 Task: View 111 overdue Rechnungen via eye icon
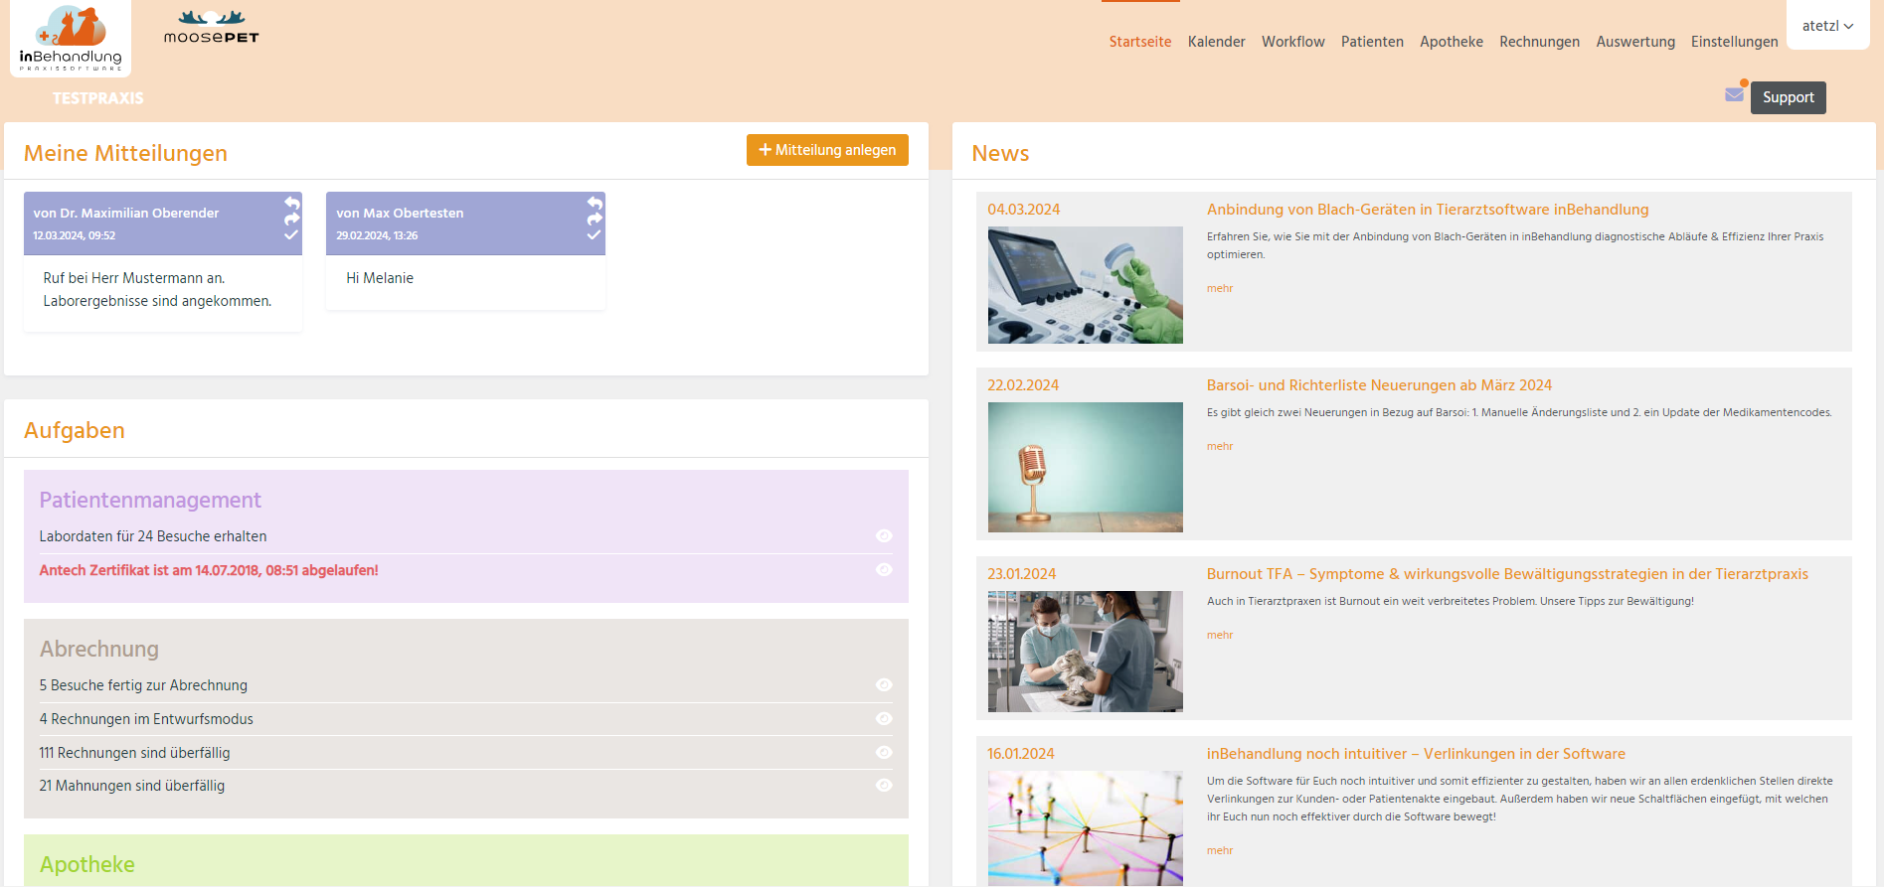click(x=884, y=753)
